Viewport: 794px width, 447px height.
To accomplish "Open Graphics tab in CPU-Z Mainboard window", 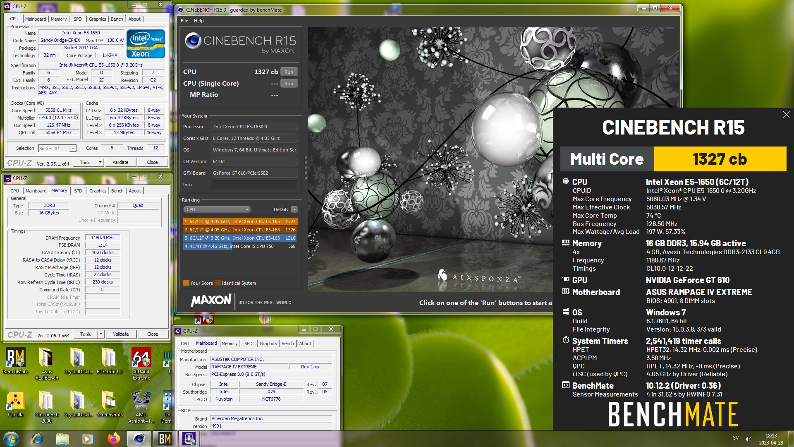I will pos(268,344).
